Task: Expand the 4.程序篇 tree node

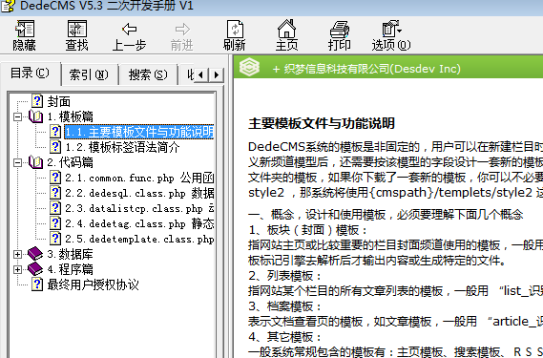Action: pyautogui.click(x=17, y=269)
